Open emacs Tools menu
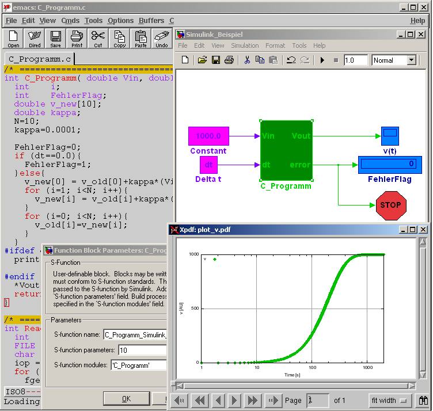433x411 pixels. (x=93, y=21)
